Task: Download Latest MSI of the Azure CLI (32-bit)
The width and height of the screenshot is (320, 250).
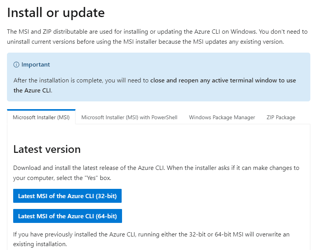Action: pyautogui.click(x=67, y=196)
